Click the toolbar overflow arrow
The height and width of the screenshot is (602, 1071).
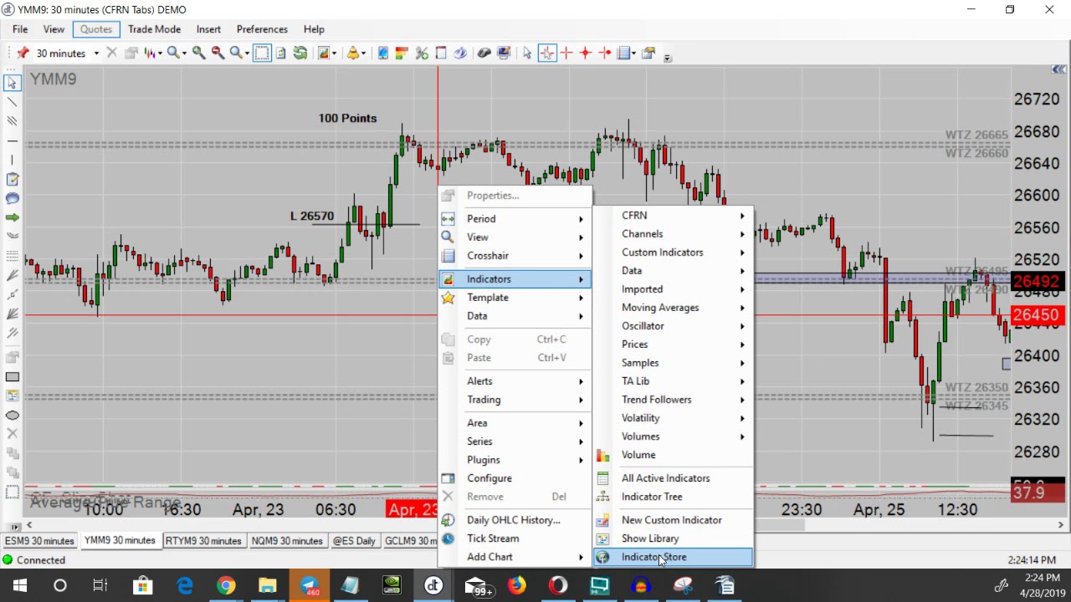667,58
